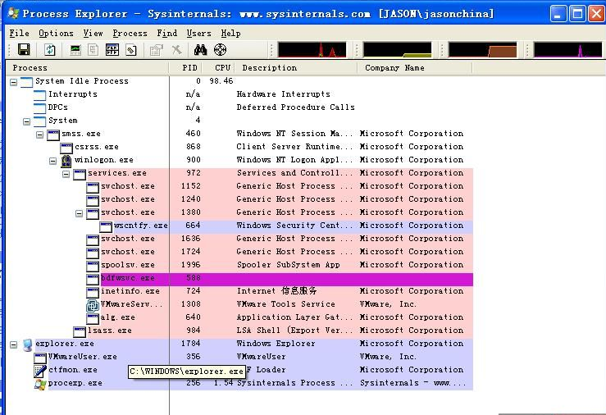Click 'Deferred Procedure Calls' description text
This screenshot has height=415, width=606.
[x=296, y=107]
